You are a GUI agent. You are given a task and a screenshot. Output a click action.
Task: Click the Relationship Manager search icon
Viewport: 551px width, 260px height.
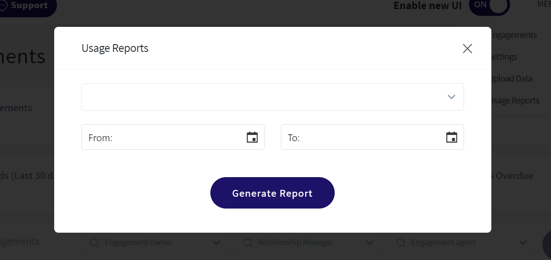point(248,243)
